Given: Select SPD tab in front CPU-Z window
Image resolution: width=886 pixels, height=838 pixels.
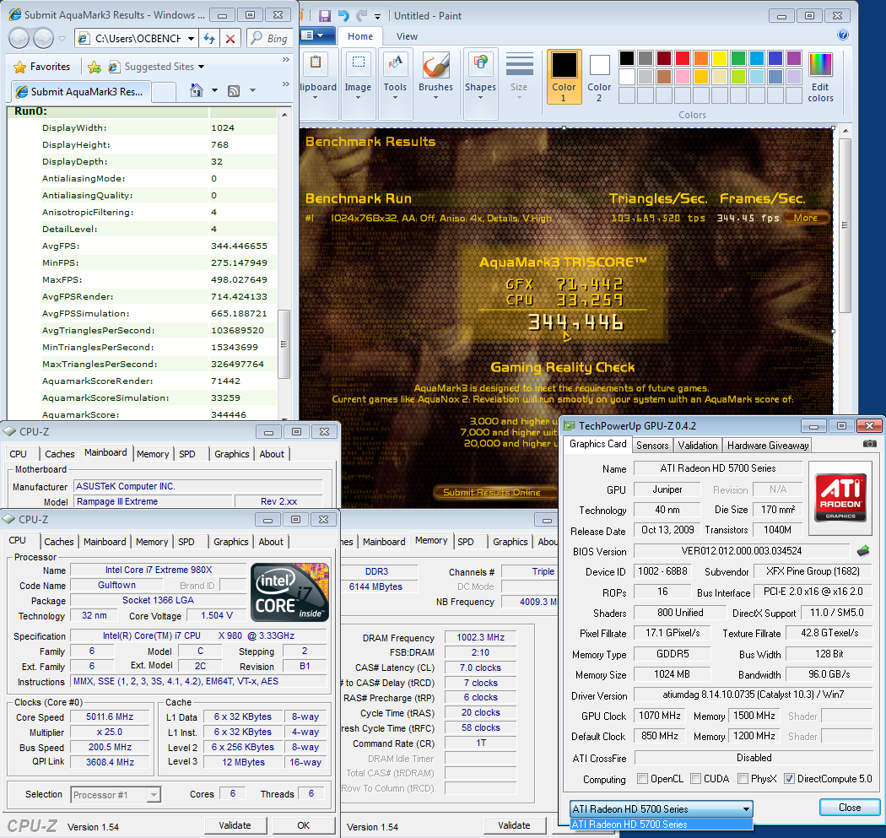Looking at the screenshot, I should tap(186, 541).
